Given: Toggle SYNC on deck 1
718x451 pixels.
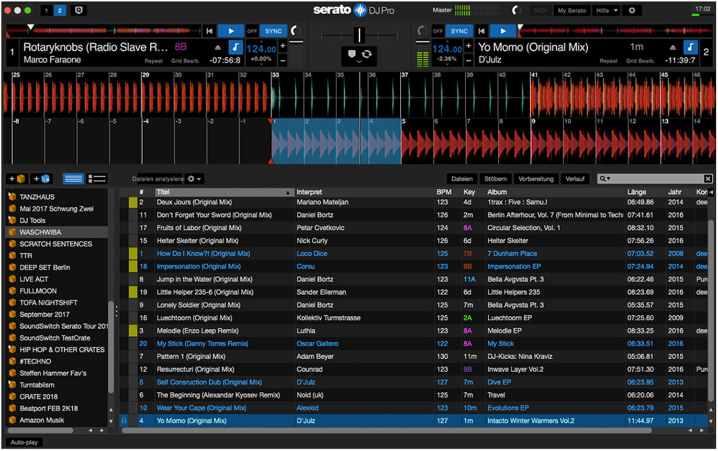Looking at the screenshot, I should coord(273,31).
